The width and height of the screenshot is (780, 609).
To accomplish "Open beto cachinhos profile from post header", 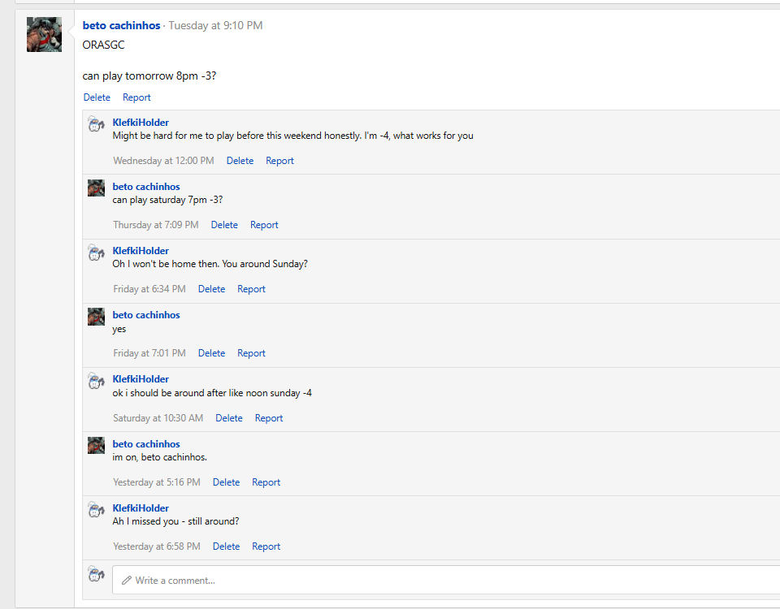I will [x=121, y=25].
